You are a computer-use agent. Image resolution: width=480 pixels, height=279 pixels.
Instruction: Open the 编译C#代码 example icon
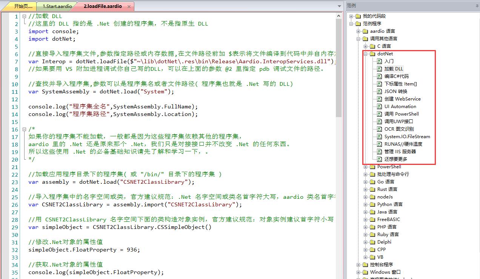click(380, 76)
